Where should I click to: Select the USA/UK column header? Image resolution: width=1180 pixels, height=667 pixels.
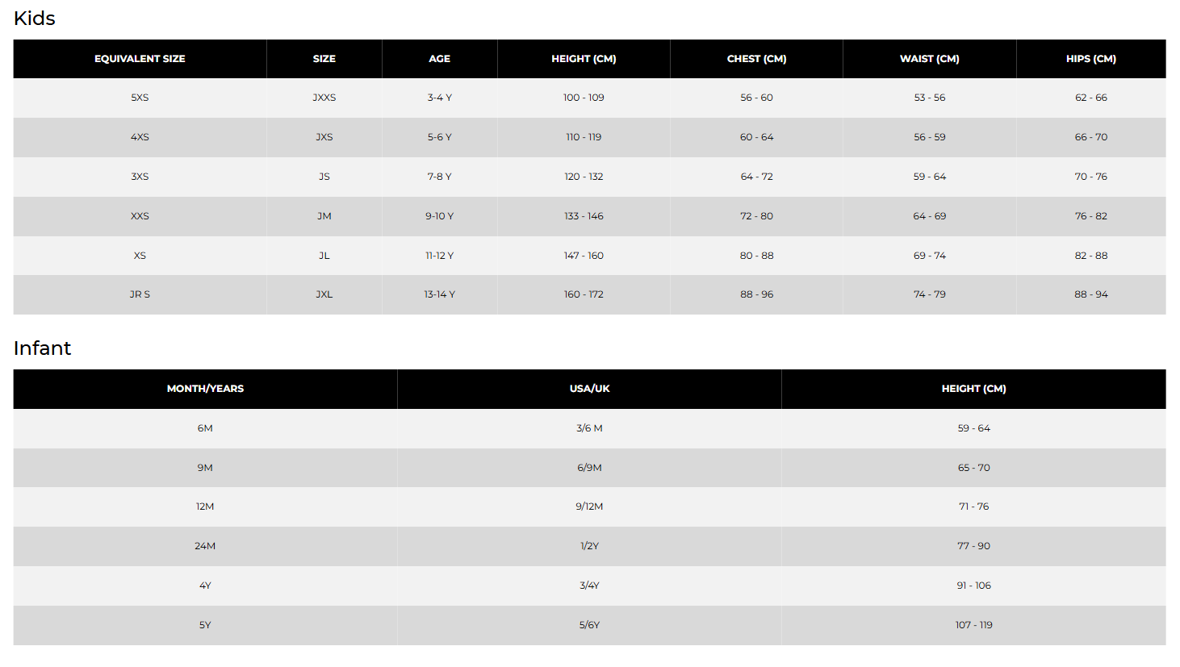(x=589, y=389)
